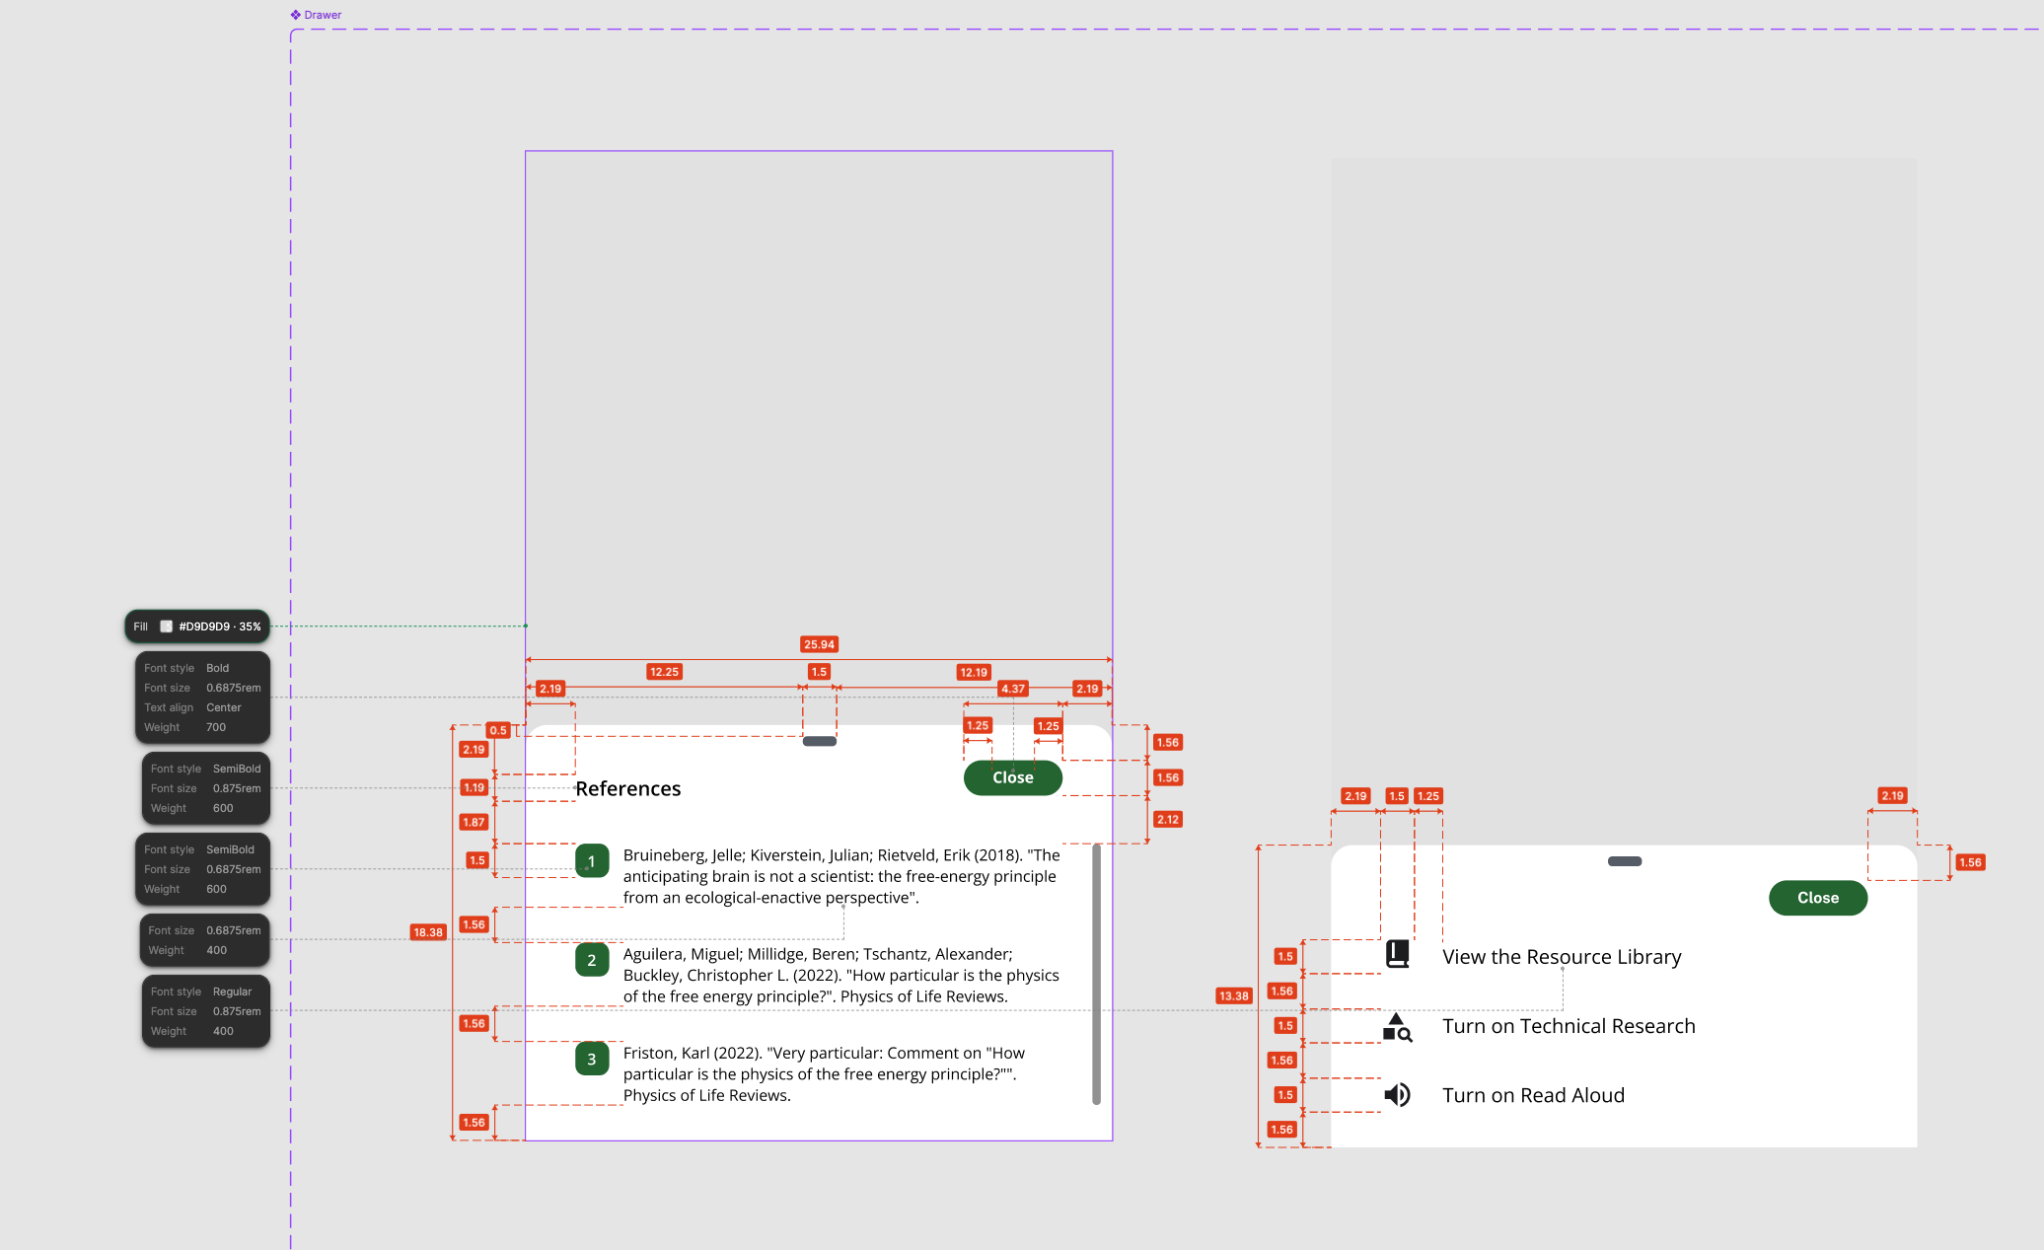2044x1250 pixels.
Task: Click the Resource Library book icon
Action: pyautogui.click(x=1396, y=955)
